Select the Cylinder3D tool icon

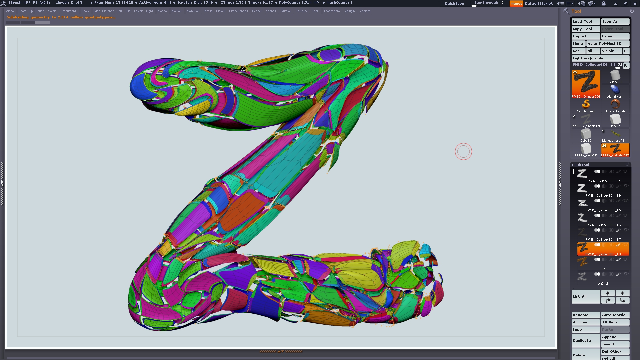coord(615,77)
